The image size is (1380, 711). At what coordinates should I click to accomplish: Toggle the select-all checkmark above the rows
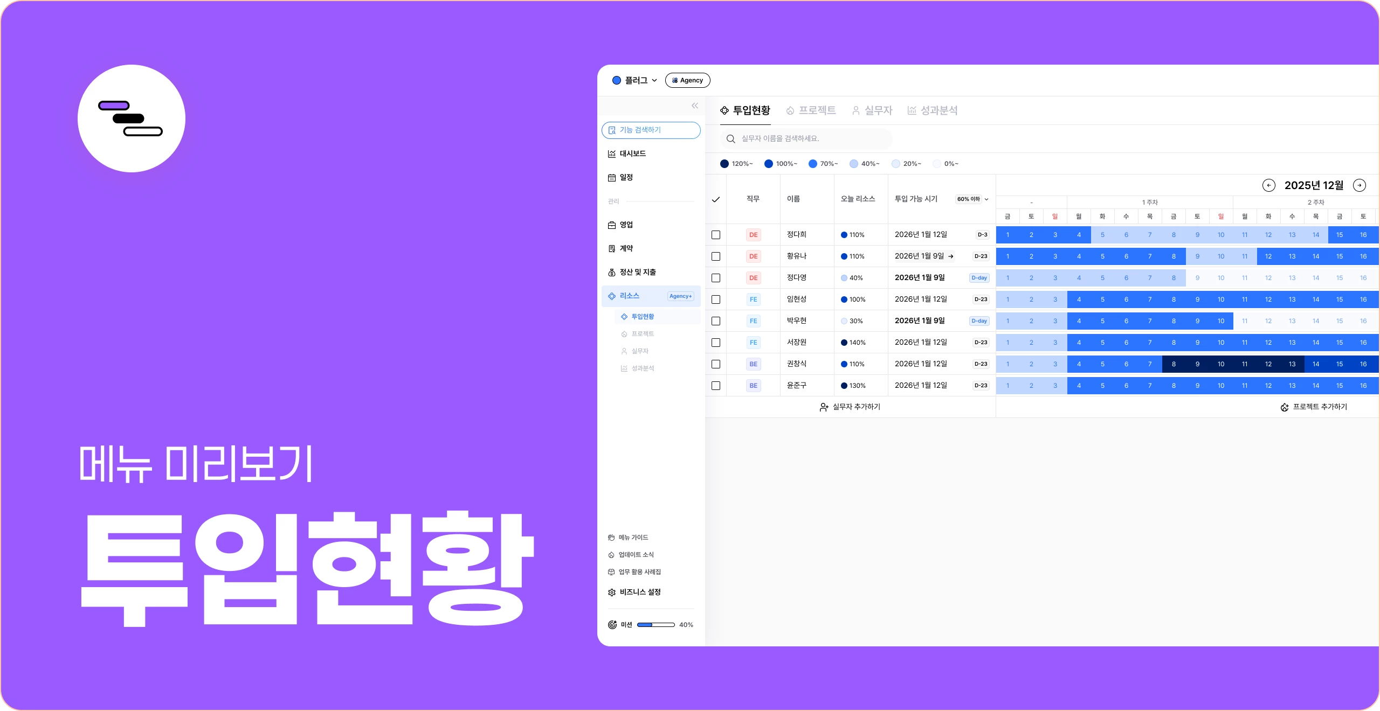tap(716, 199)
